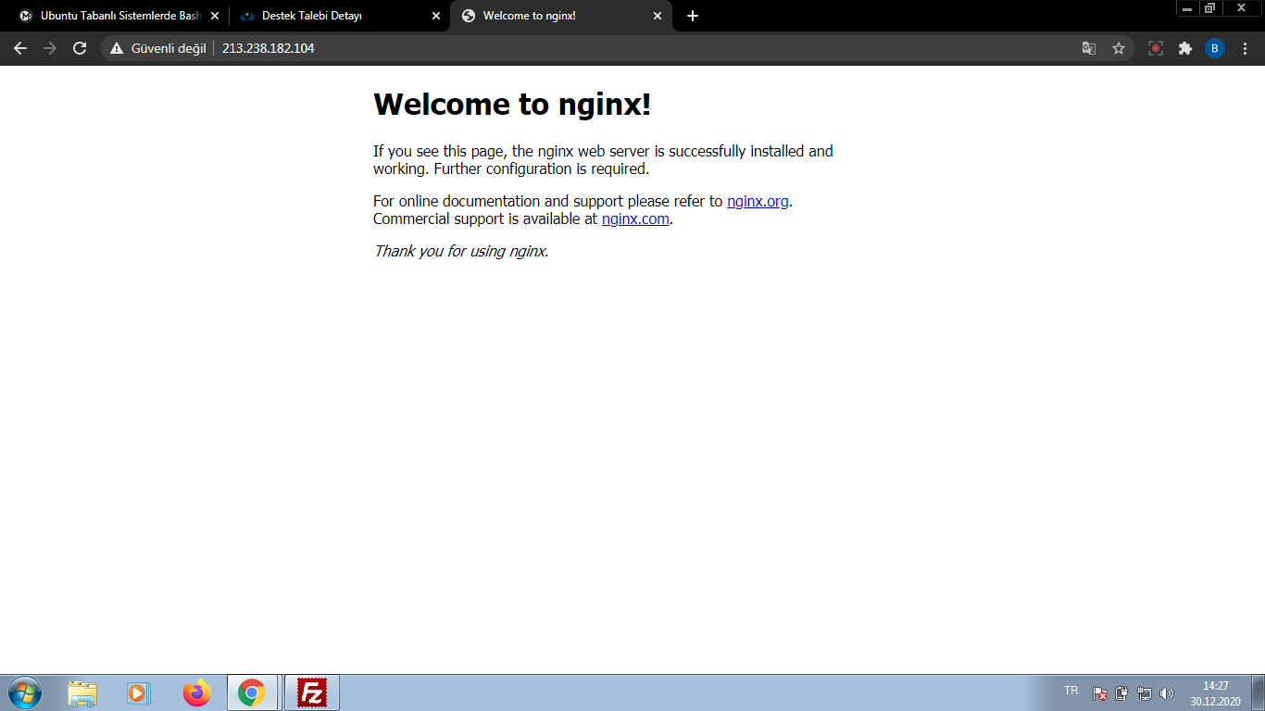Follow the nginx.org link

point(758,201)
